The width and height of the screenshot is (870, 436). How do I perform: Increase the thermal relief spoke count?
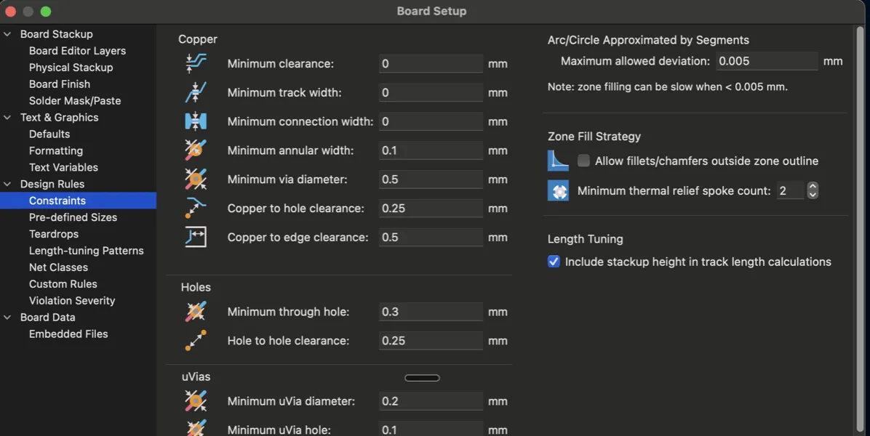click(x=813, y=186)
